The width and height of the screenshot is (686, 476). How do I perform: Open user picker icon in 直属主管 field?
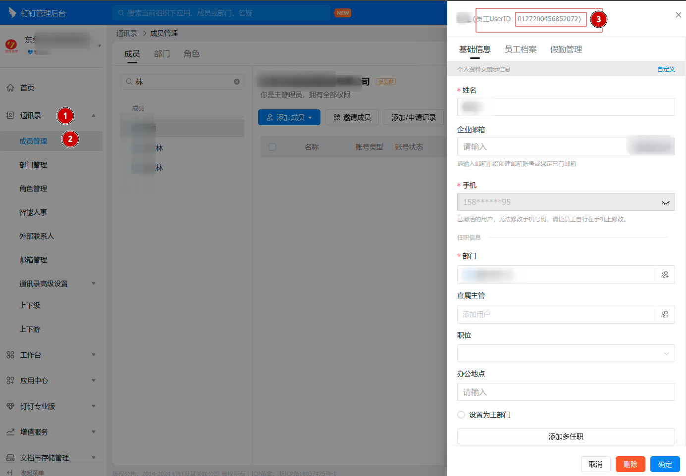[x=665, y=314]
